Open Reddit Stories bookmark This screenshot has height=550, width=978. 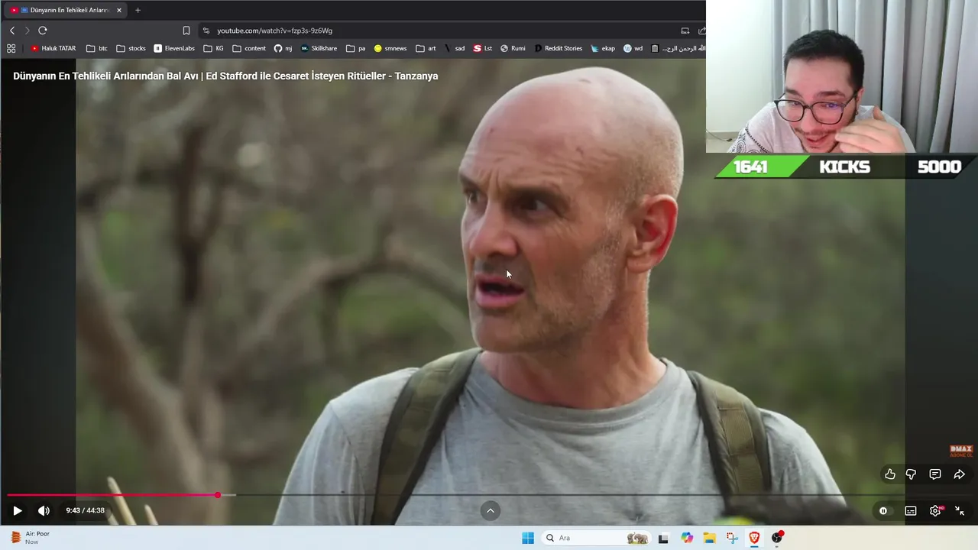point(559,48)
